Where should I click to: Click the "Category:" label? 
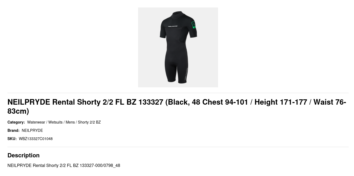coord(16,122)
